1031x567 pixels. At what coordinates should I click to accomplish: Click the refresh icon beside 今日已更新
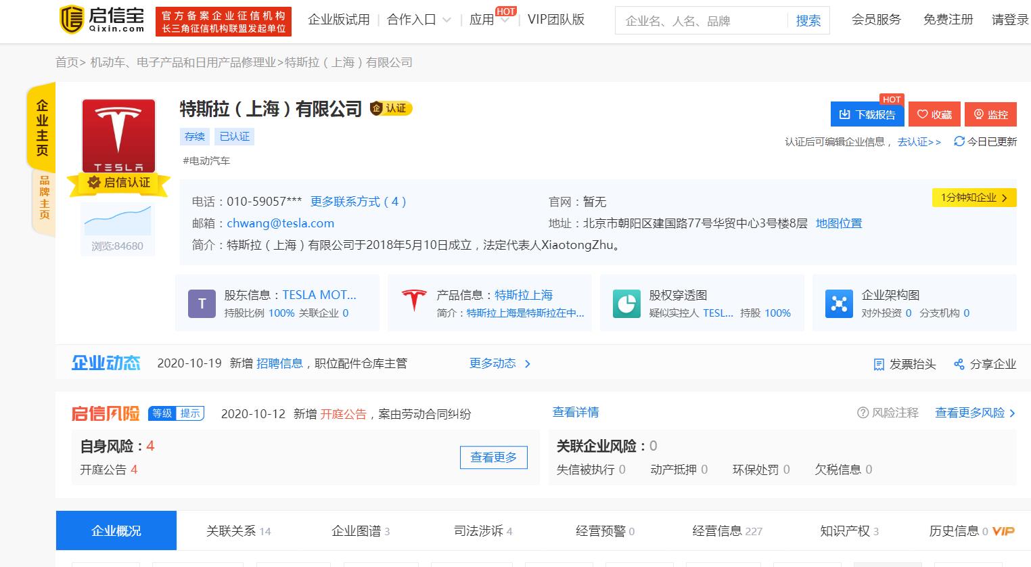[x=959, y=141]
